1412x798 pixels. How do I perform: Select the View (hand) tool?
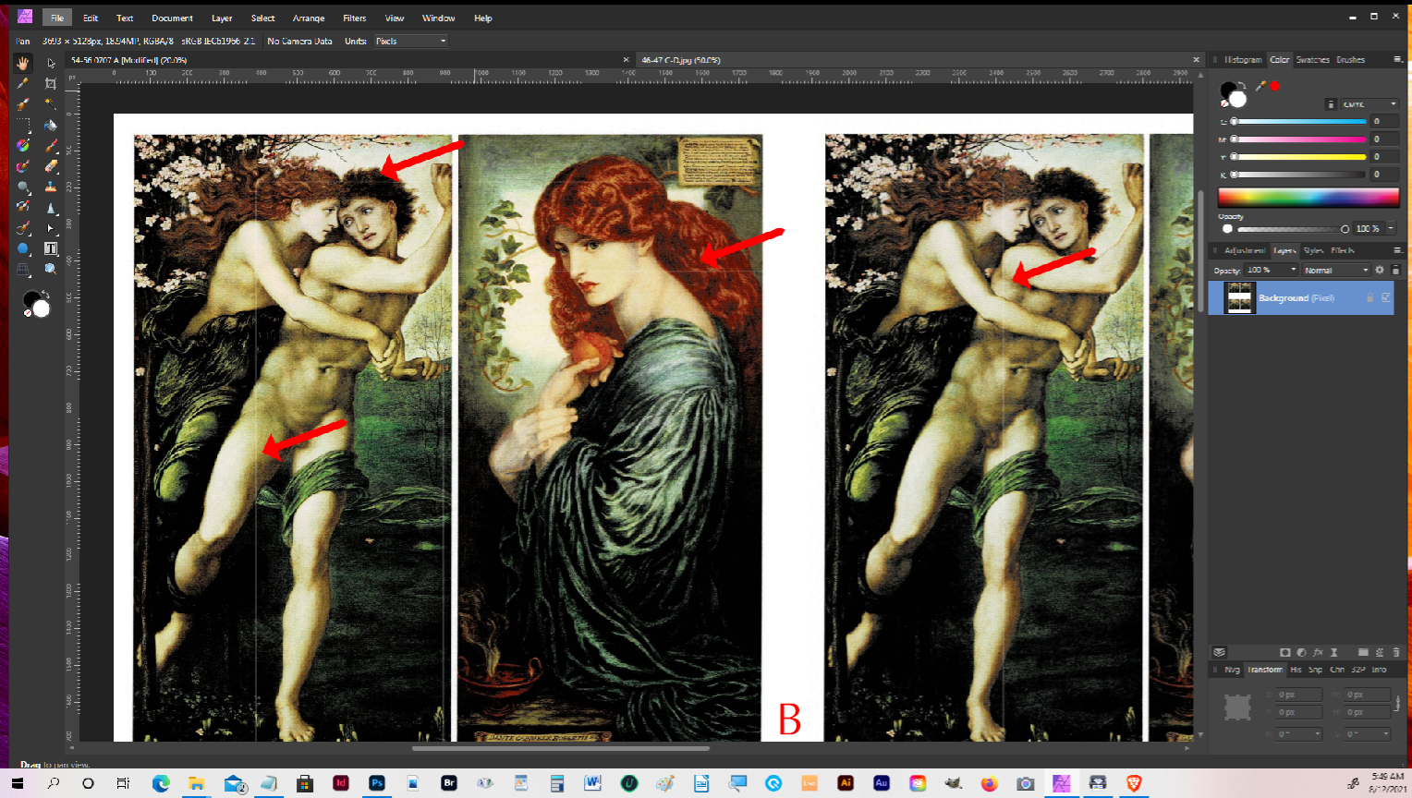[22, 63]
